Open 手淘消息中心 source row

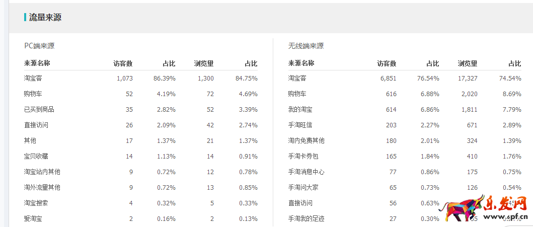pyautogui.click(x=307, y=172)
